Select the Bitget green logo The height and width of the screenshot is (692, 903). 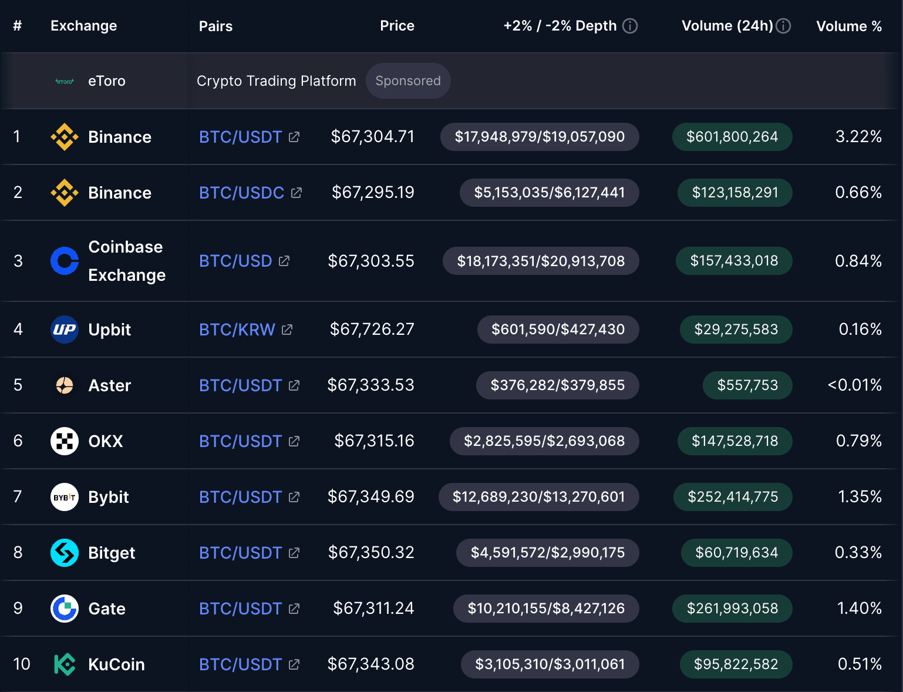[64, 553]
